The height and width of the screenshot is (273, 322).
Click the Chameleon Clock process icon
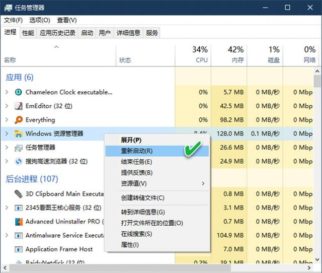click(x=19, y=92)
